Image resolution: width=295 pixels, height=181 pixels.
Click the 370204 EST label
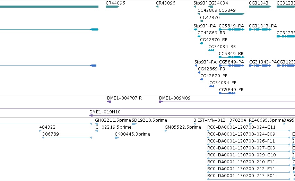[237, 120]
